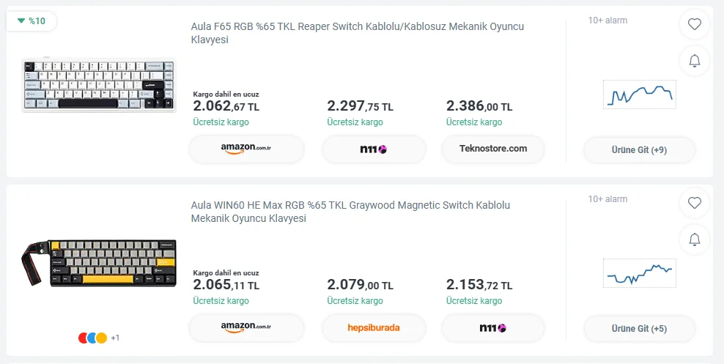Open Amazon offer for Aula F65
724x364 pixels.
(x=246, y=149)
